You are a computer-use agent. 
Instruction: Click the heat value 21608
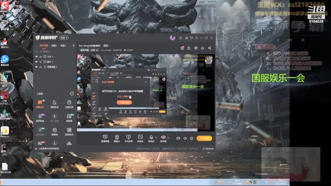click(128, 50)
